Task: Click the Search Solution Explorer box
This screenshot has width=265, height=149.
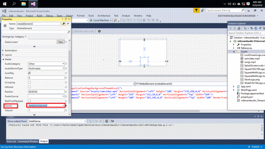Action: click(246, 33)
